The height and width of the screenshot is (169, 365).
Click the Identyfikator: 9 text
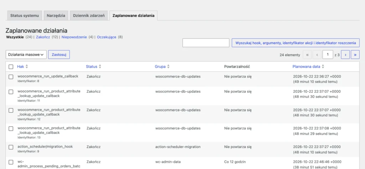click(28, 151)
